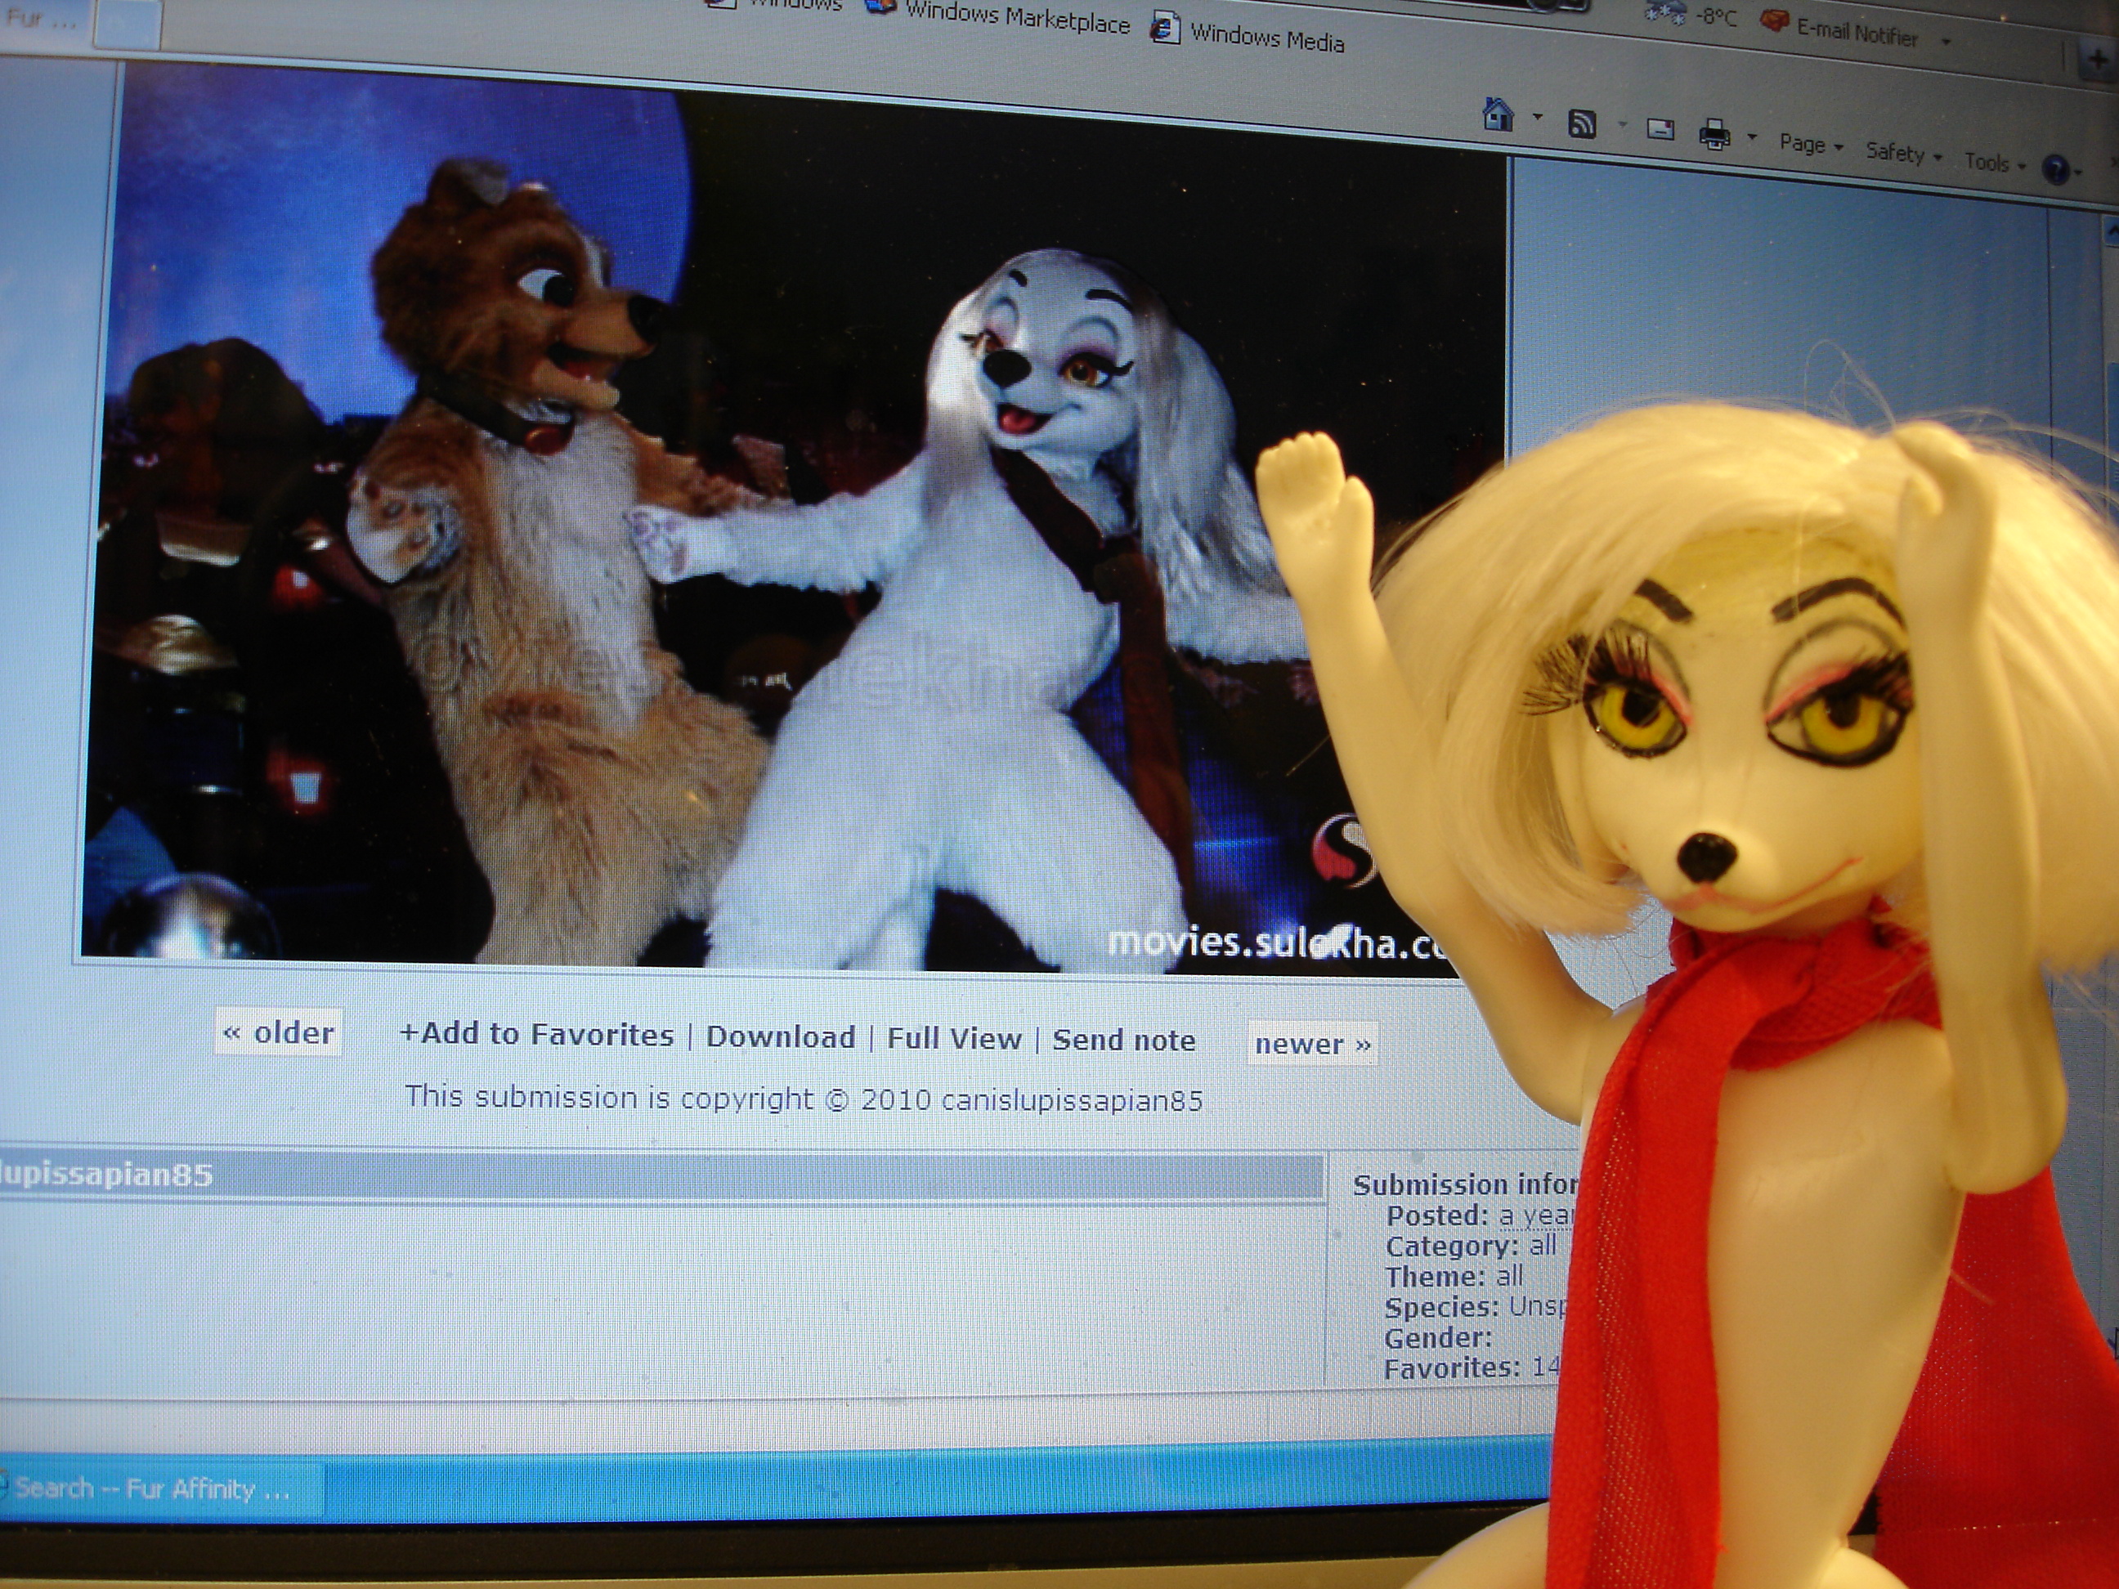This screenshot has width=2119, height=1589.
Task: Click the copyright 2010 canislupissapian85 text
Action: tap(803, 1098)
